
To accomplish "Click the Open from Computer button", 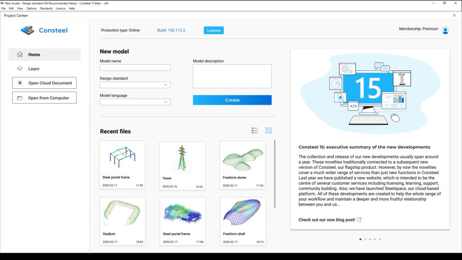I will coord(45,98).
